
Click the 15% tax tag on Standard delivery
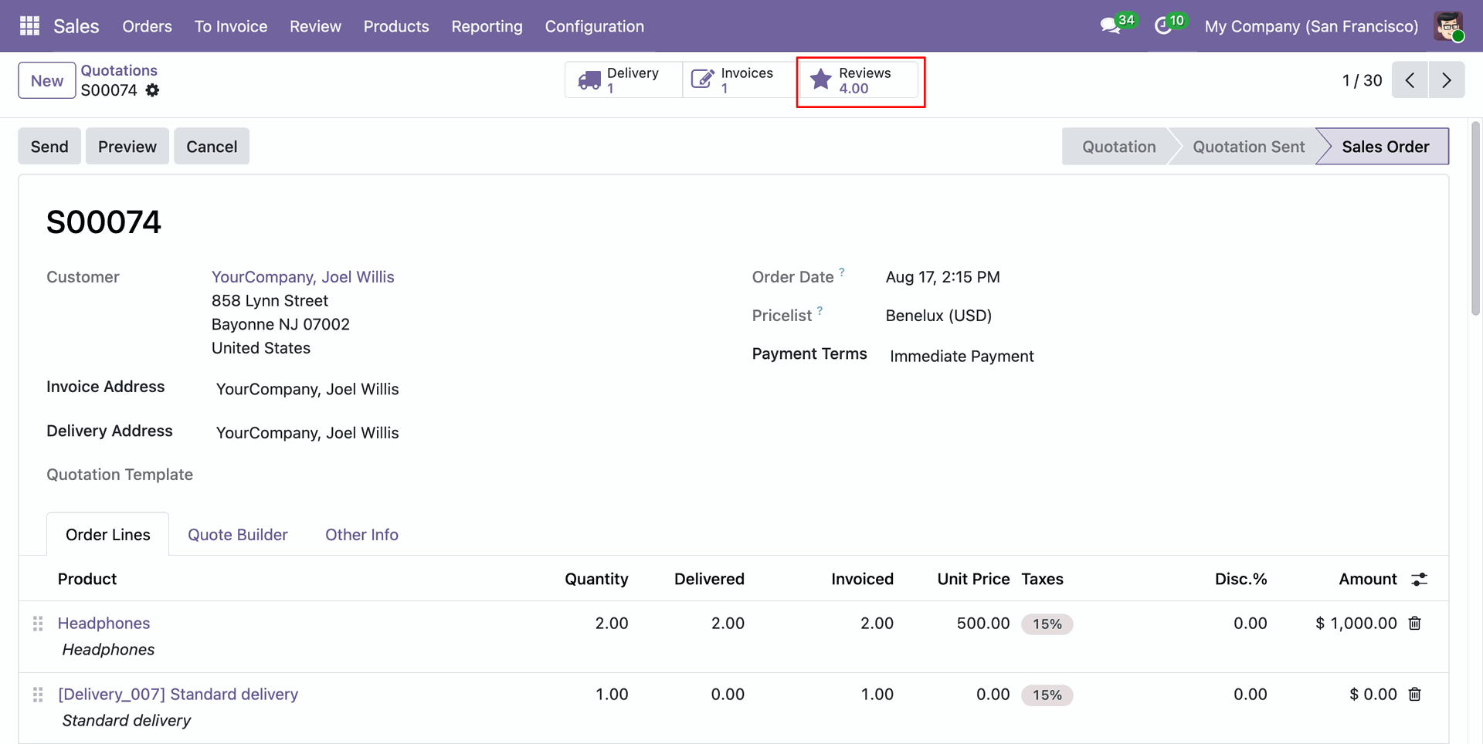pyautogui.click(x=1047, y=695)
